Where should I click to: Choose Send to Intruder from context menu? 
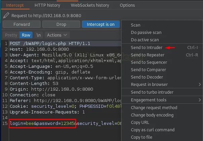[x=147, y=47]
